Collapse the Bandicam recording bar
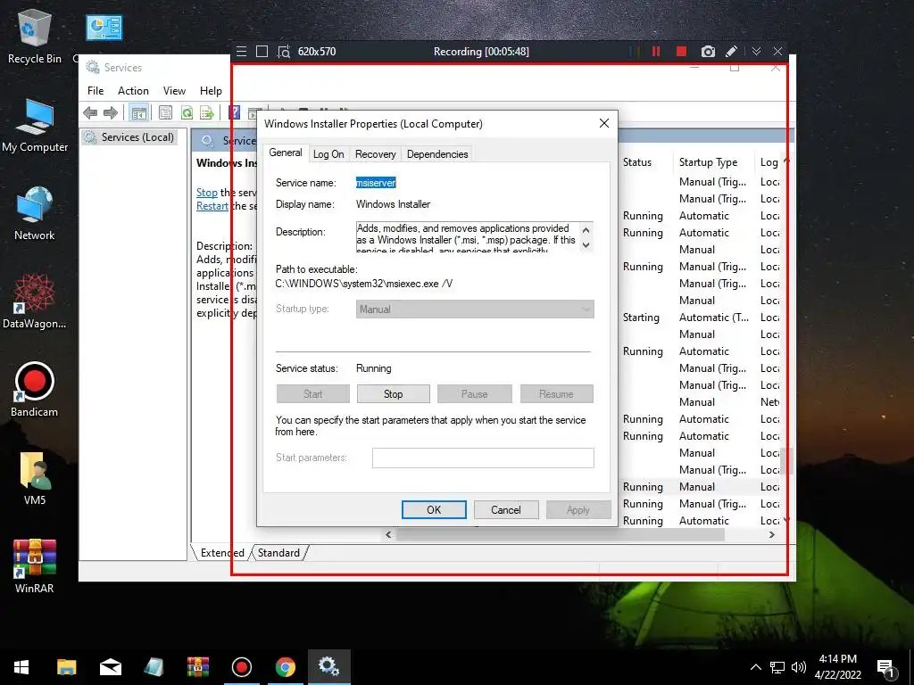 (x=756, y=51)
